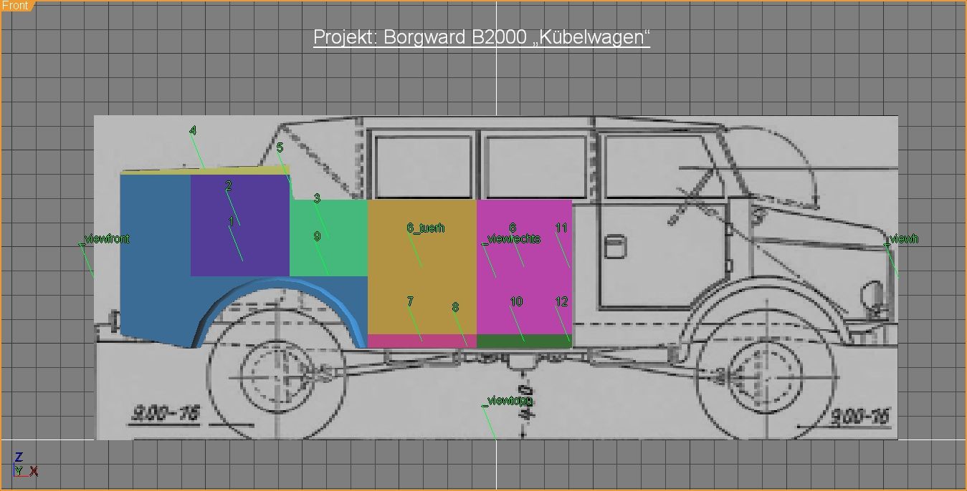
Task: Select the '_viewh' helper label
Action: pyautogui.click(x=902, y=239)
